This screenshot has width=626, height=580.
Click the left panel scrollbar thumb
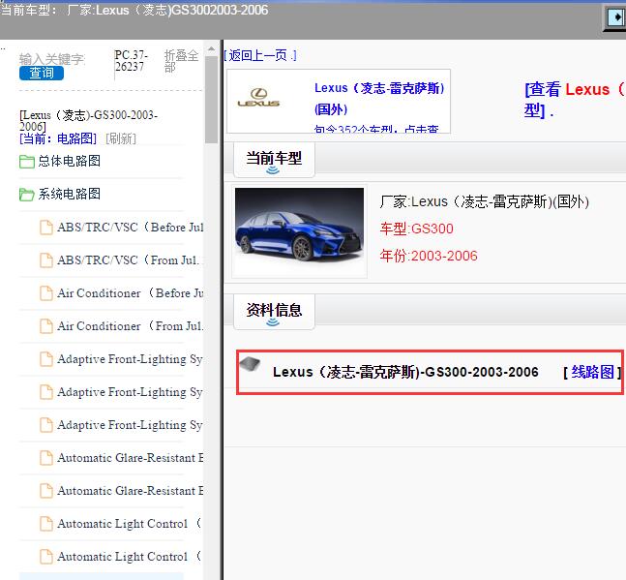211,100
